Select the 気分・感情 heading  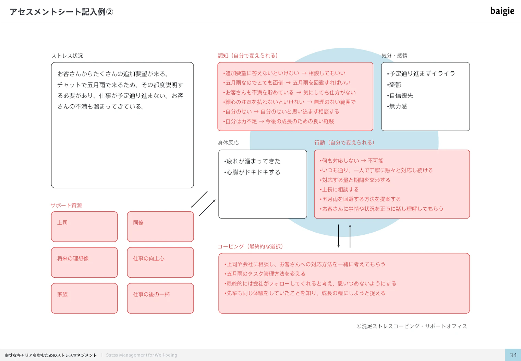click(394, 56)
